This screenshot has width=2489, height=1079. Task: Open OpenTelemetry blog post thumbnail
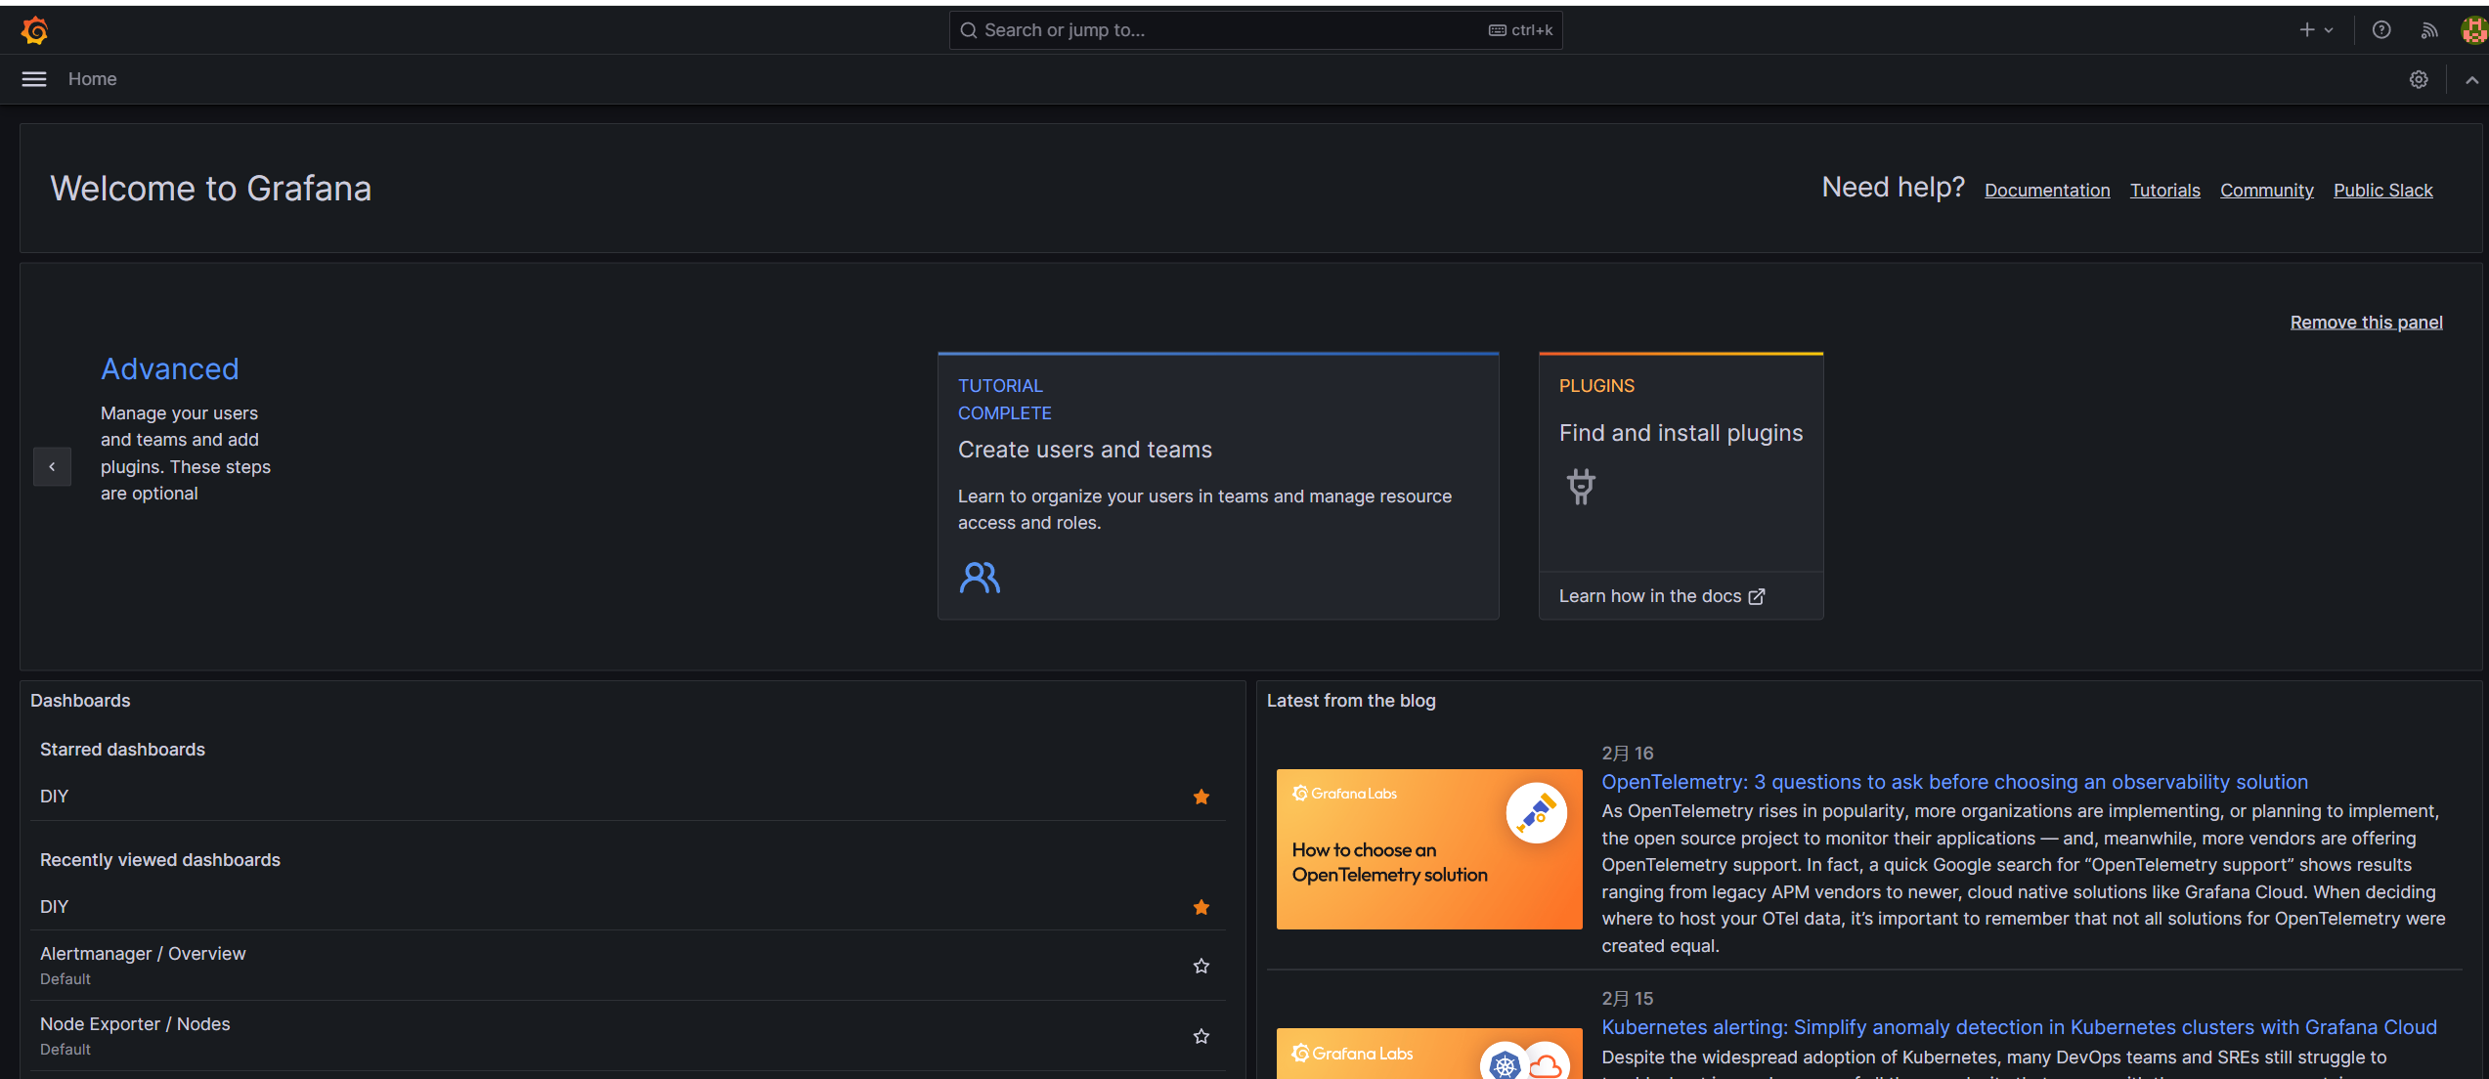click(x=1428, y=848)
